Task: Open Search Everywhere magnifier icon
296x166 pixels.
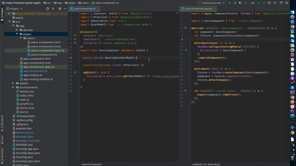Action: point(287,3)
